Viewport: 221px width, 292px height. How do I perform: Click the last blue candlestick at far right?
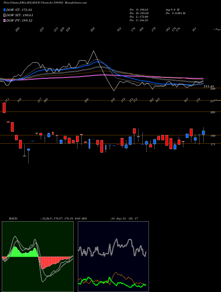coord(203,133)
